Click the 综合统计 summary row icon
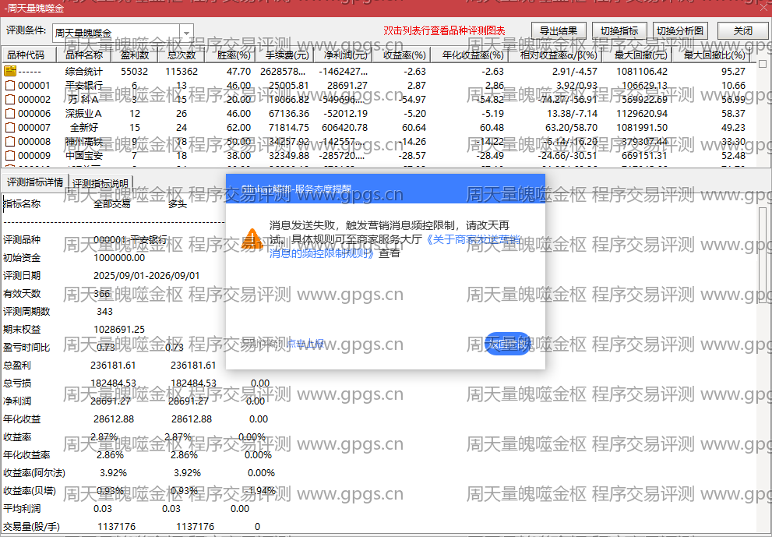This screenshot has height=537, width=772. click(x=10, y=72)
